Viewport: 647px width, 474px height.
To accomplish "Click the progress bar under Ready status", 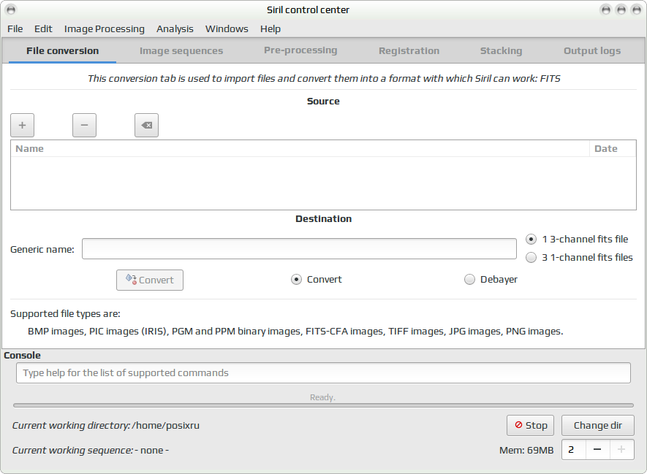I will pos(323,405).
